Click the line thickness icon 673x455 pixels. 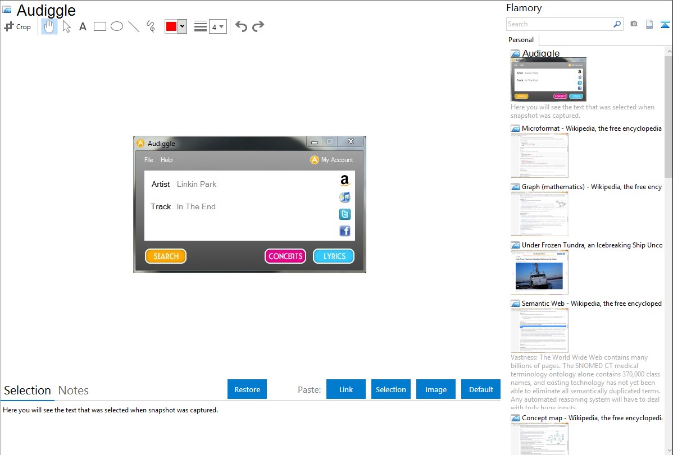(201, 26)
